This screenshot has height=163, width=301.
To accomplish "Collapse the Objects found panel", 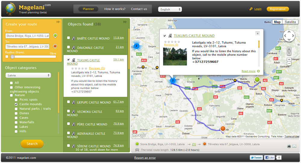I will 125,22.
